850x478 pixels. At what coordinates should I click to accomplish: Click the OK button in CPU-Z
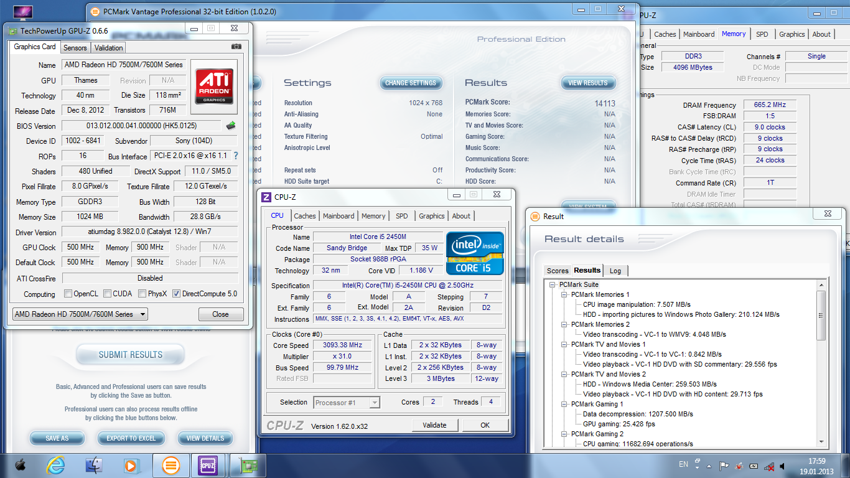[485, 425]
